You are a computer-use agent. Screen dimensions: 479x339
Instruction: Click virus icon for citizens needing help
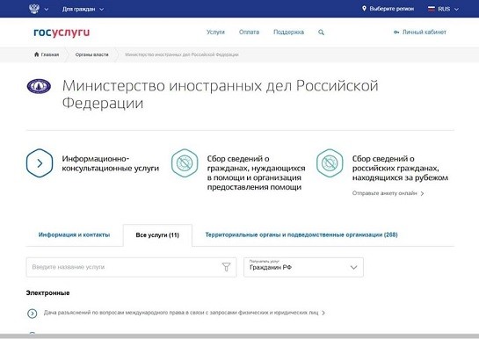[x=185, y=163]
